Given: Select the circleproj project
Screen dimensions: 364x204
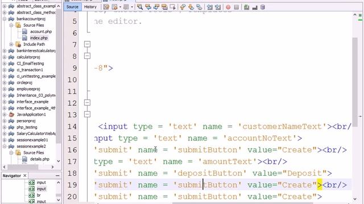Looking at the screenshot, I should [x=24, y=83].
